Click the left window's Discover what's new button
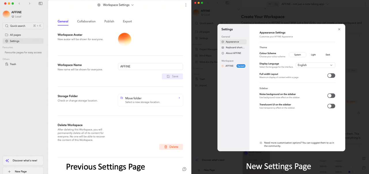Viewport: 369px width, 174px height. 23,160
